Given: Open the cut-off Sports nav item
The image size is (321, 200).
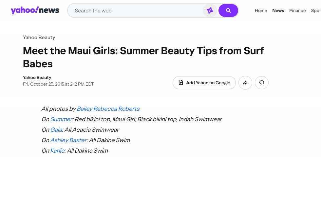Looking at the screenshot, I should [x=316, y=11].
